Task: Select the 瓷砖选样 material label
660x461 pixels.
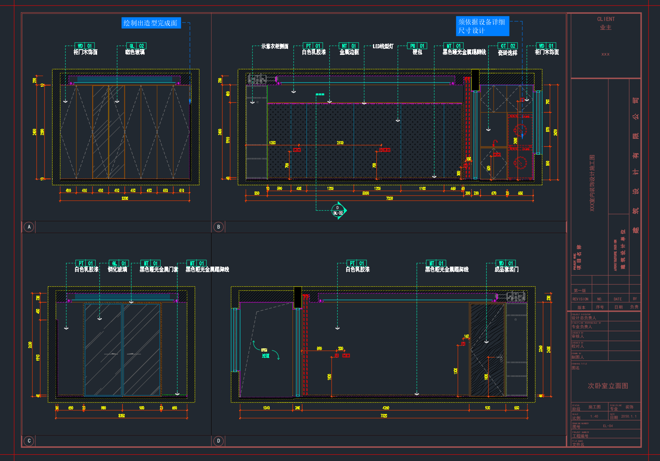Action: 508,53
